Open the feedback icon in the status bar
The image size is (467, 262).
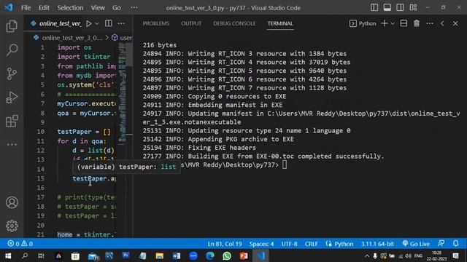point(441,244)
